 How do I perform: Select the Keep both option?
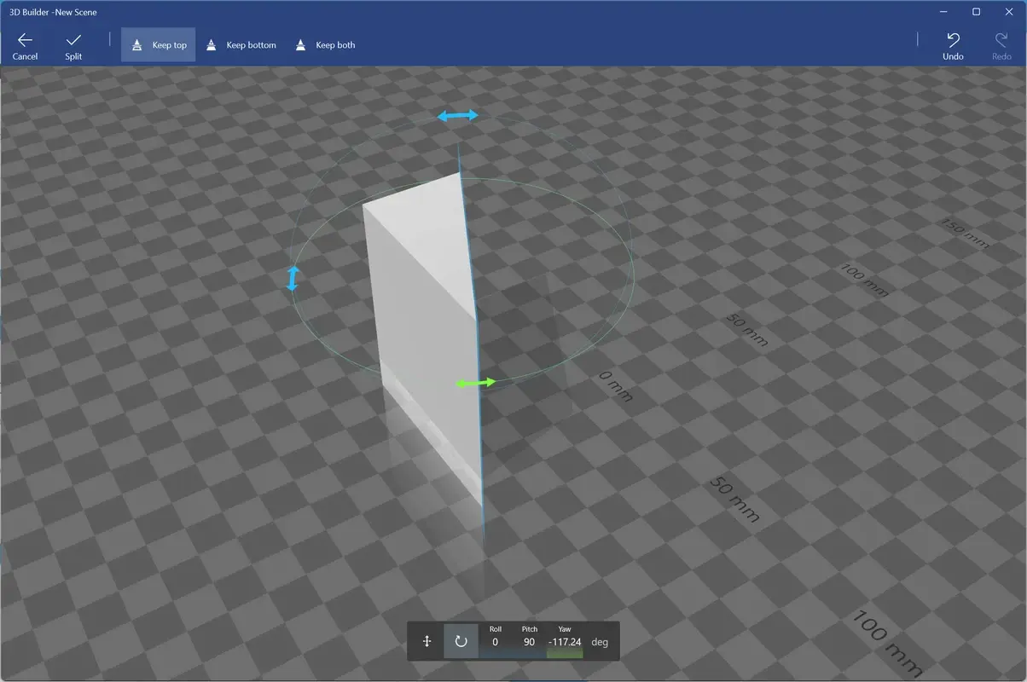pos(325,44)
